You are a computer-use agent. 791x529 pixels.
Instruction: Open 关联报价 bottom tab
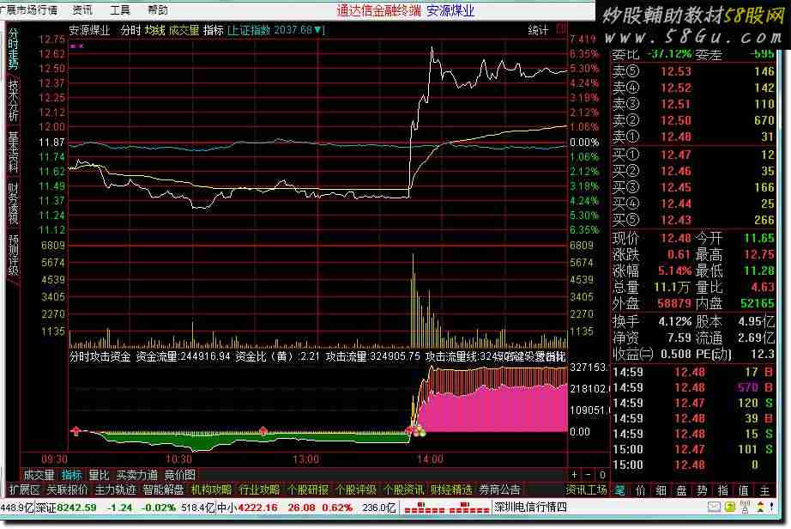67,489
